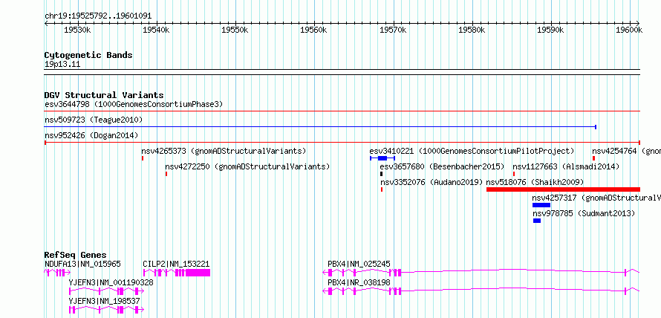Click the blue nsv4257317 variant bar

point(541,205)
